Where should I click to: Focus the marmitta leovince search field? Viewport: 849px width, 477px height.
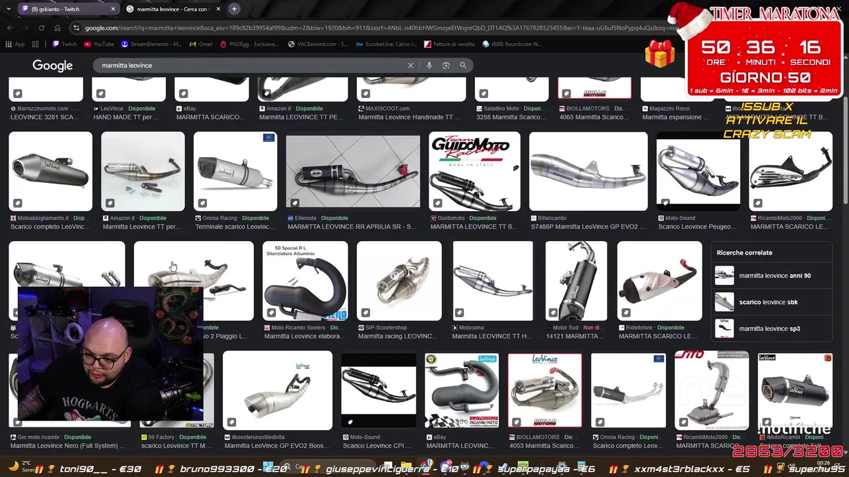252,66
